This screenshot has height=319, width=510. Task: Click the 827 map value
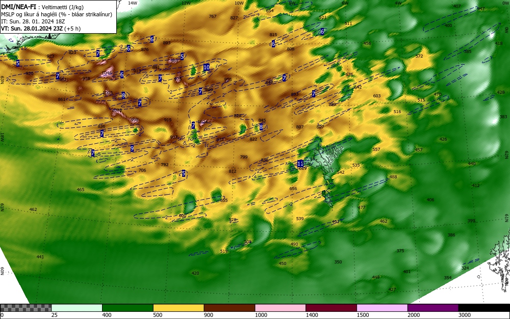(234, 18)
